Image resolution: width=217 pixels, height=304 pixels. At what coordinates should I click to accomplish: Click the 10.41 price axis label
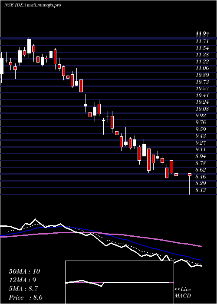(202, 95)
